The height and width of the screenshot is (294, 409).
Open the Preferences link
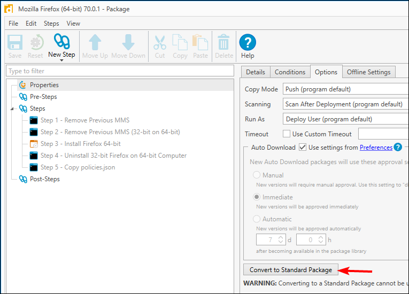376,148
